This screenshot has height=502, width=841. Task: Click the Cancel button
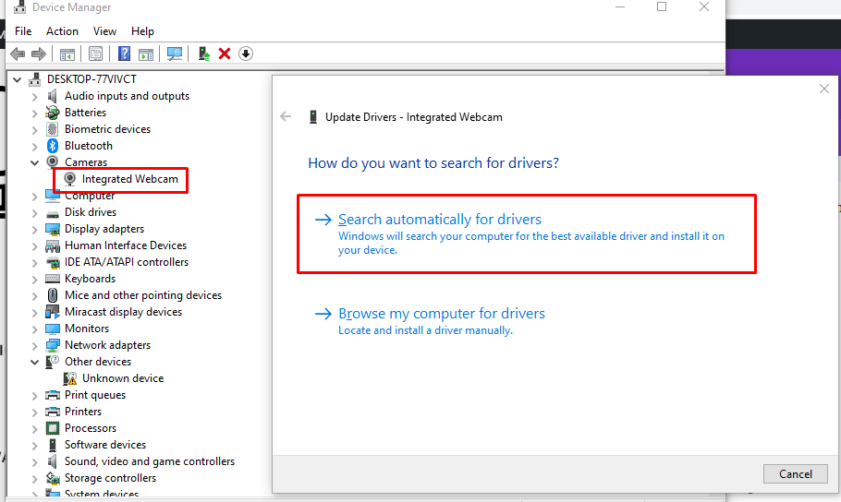pos(796,474)
